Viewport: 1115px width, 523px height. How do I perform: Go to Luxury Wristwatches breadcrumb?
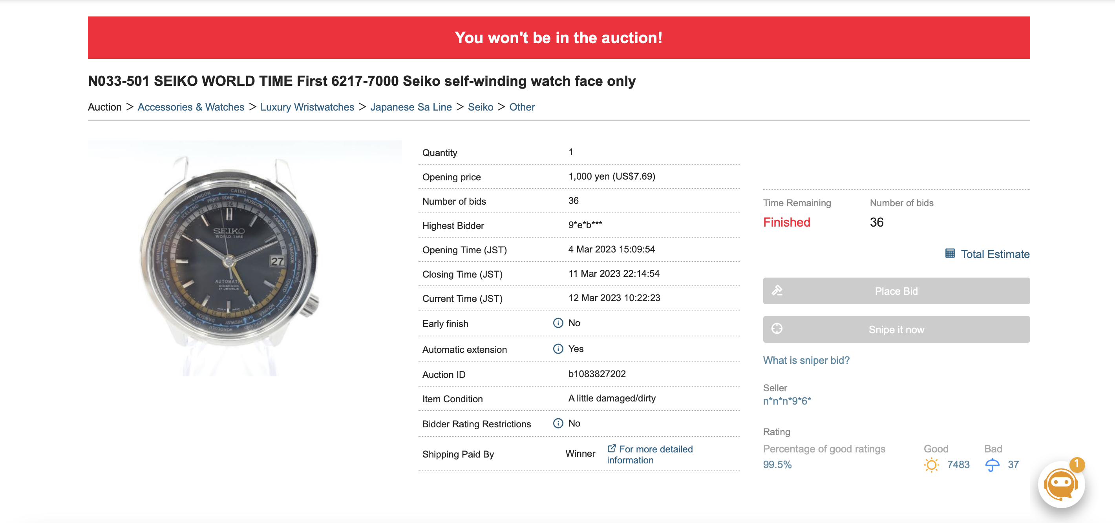(307, 107)
